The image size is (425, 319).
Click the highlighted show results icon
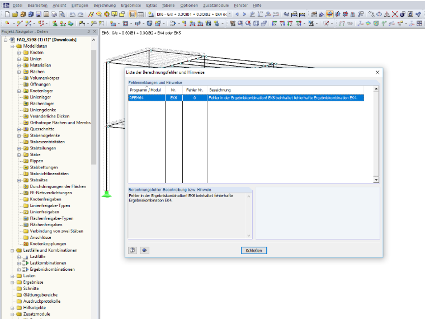329,14
